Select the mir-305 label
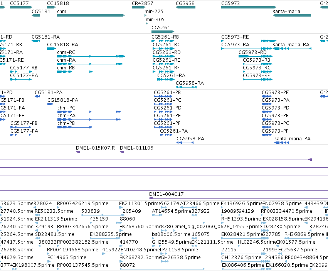Viewport: 328px width, 271px height. point(155,19)
